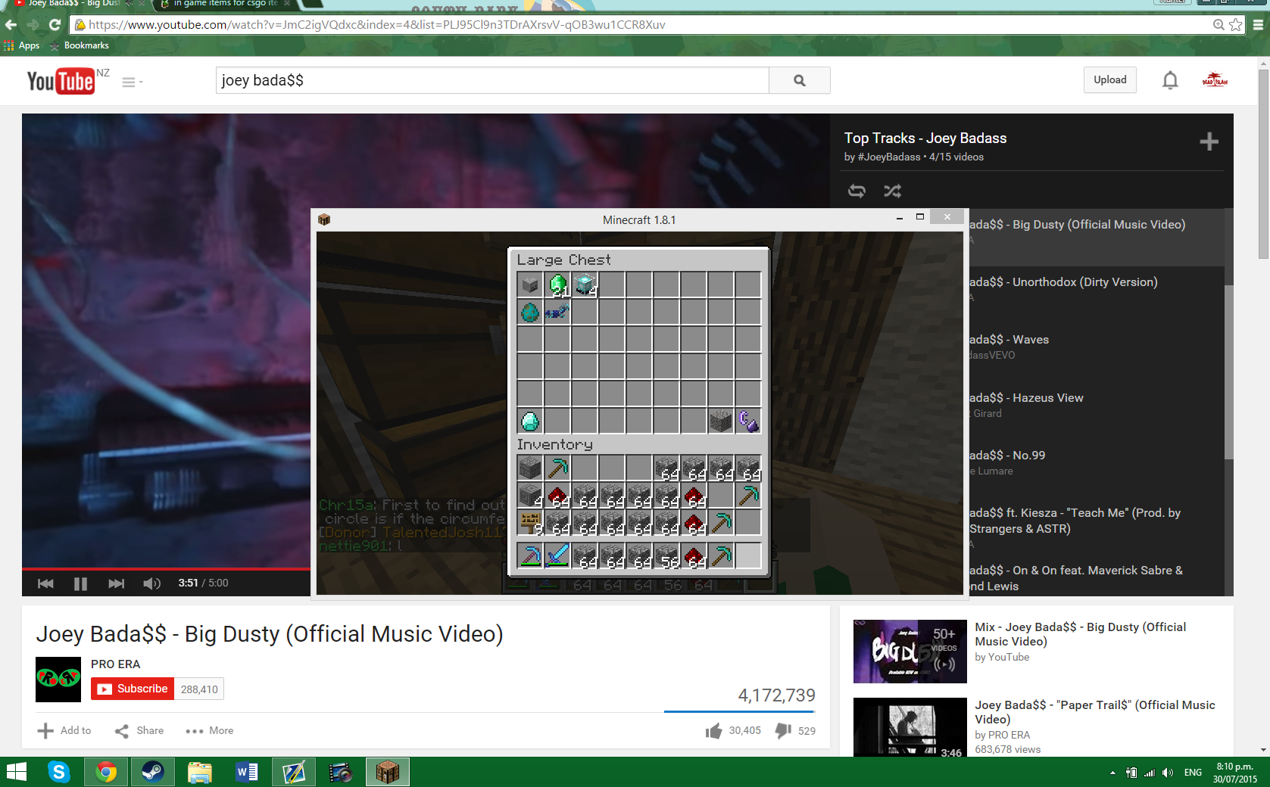Grab the beacon stack in the chest
This screenshot has height=787, width=1270.
point(585,285)
